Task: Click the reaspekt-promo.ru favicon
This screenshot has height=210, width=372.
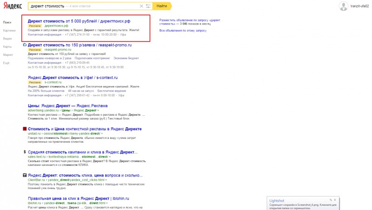Action: tap(25, 45)
